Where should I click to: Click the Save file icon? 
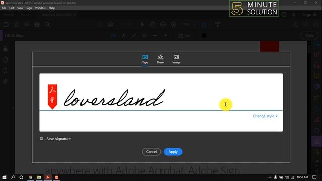[x=6, y=25]
